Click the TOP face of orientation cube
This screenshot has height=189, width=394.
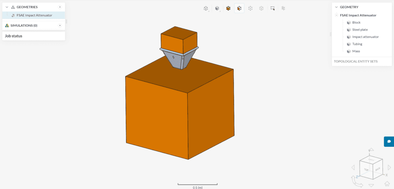click(367, 169)
